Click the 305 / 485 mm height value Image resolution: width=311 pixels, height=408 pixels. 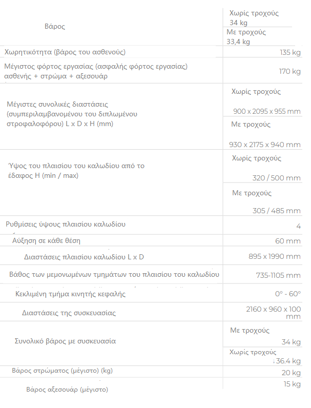click(x=276, y=211)
